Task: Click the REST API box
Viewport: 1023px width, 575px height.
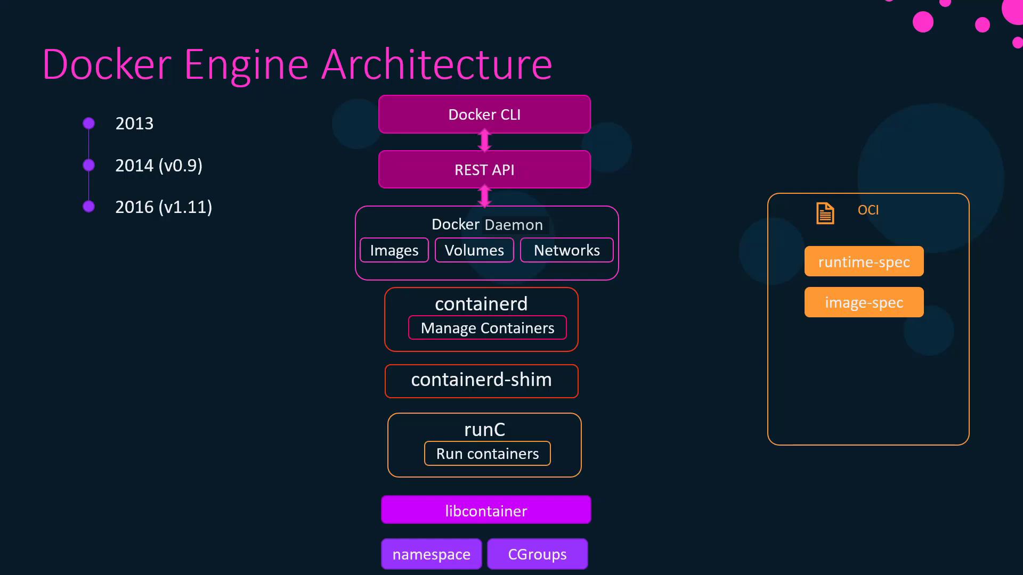Action: pos(484,170)
